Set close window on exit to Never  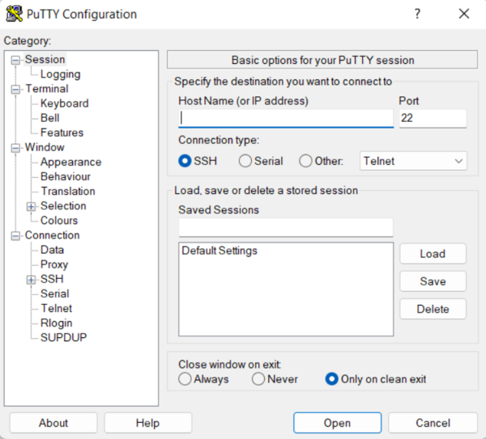coord(258,379)
